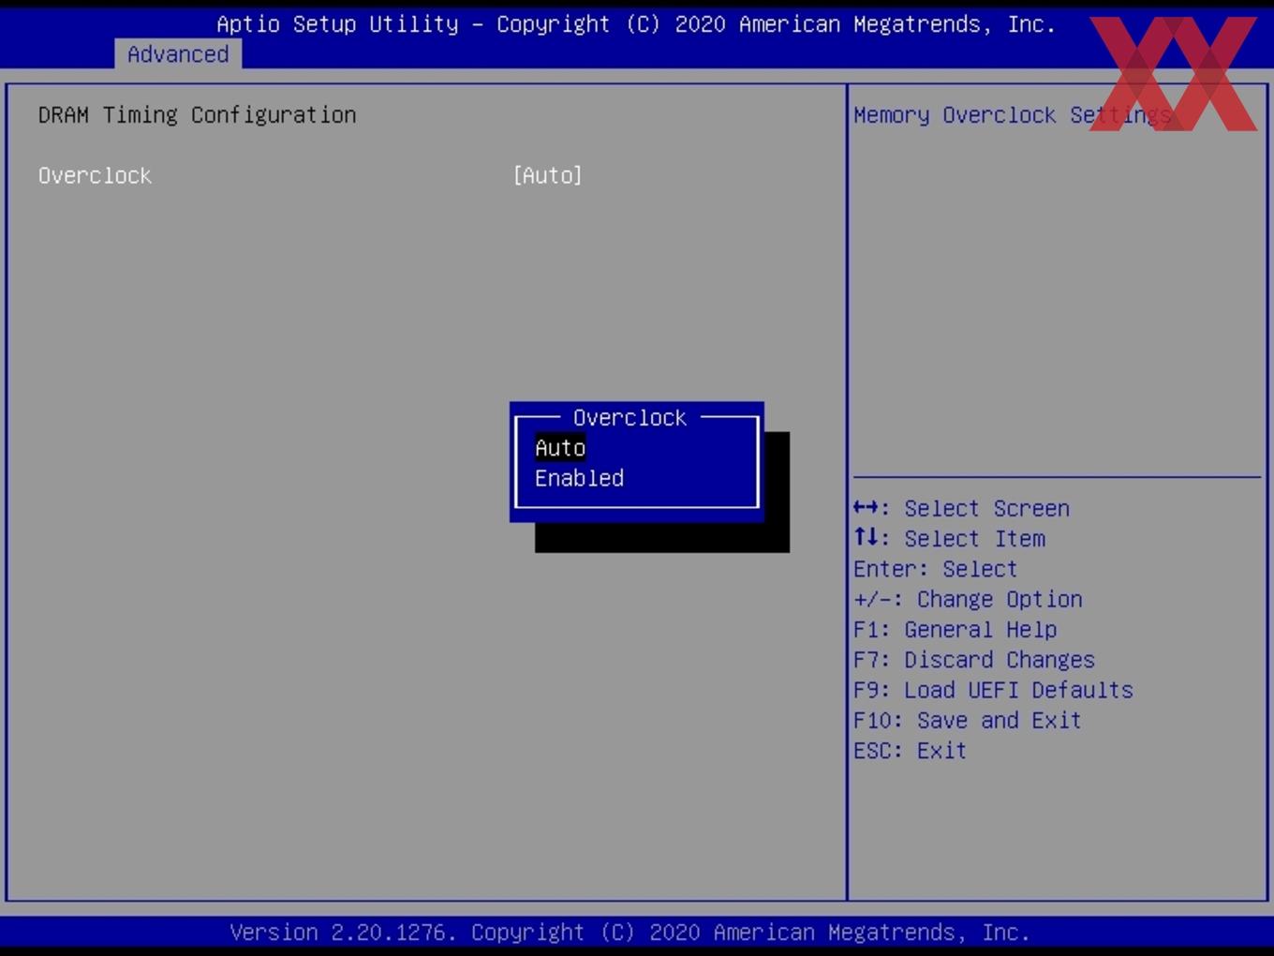Viewport: 1274px width, 956px height.
Task: Click the Version 2.20.1276 footer text
Action: 630,933
